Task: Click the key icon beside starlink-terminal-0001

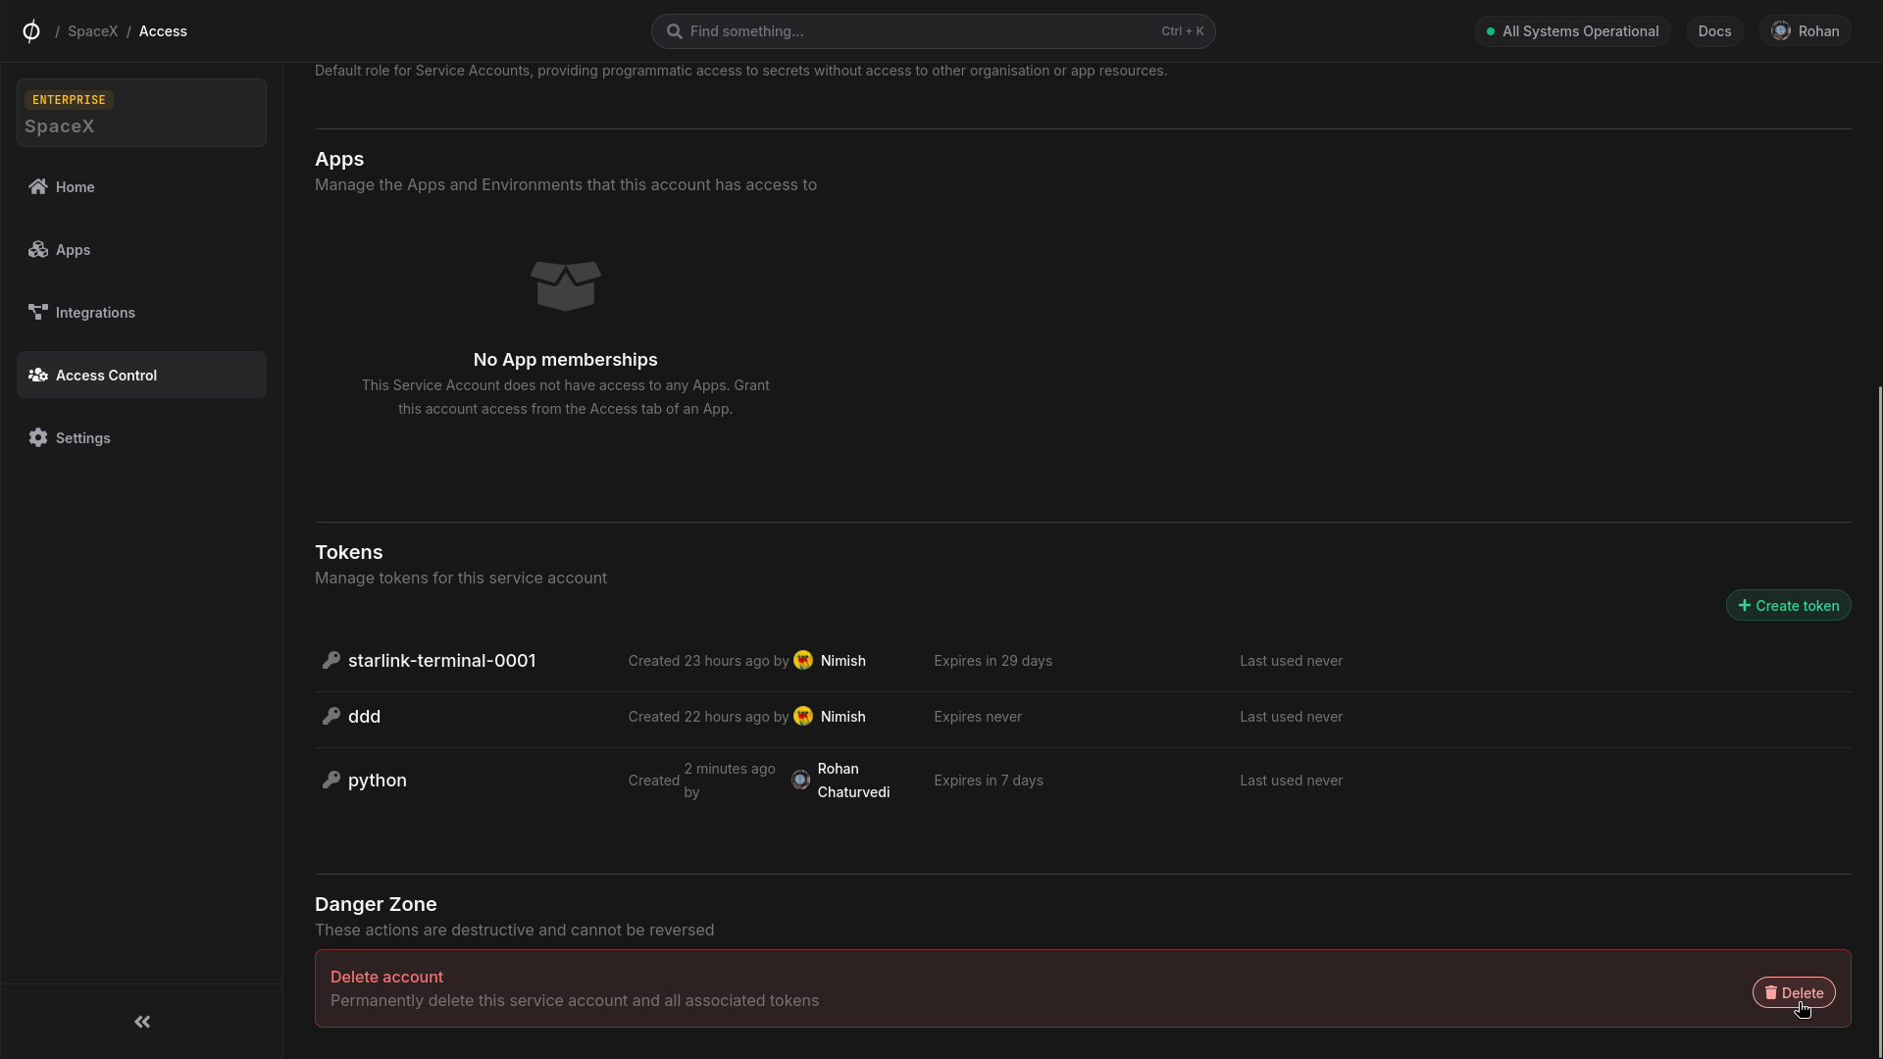Action: tap(332, 660)
